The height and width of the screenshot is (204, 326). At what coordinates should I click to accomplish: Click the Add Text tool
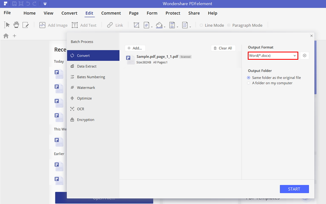coord(84,25)
